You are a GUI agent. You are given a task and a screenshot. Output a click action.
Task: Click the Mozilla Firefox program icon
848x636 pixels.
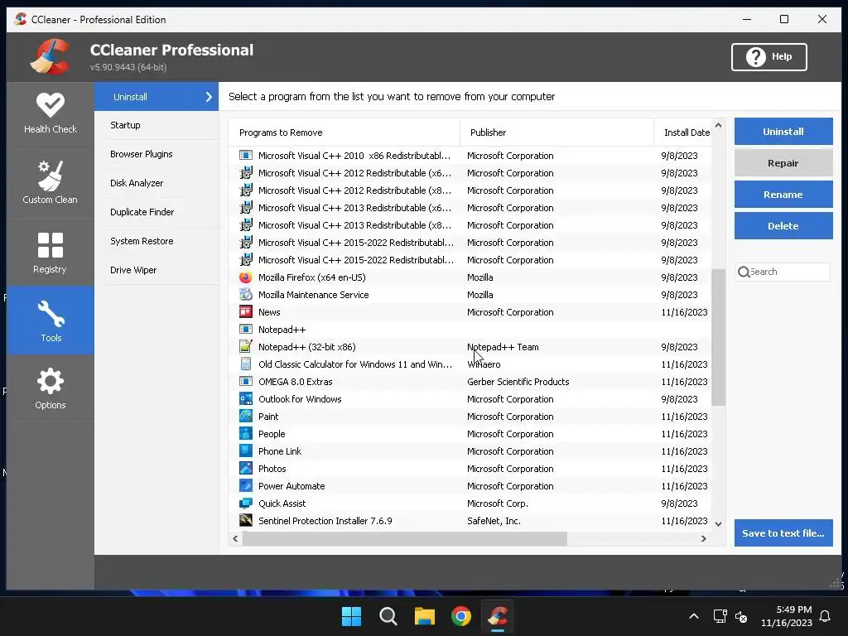pyautogui.click(x=245, y=277)
